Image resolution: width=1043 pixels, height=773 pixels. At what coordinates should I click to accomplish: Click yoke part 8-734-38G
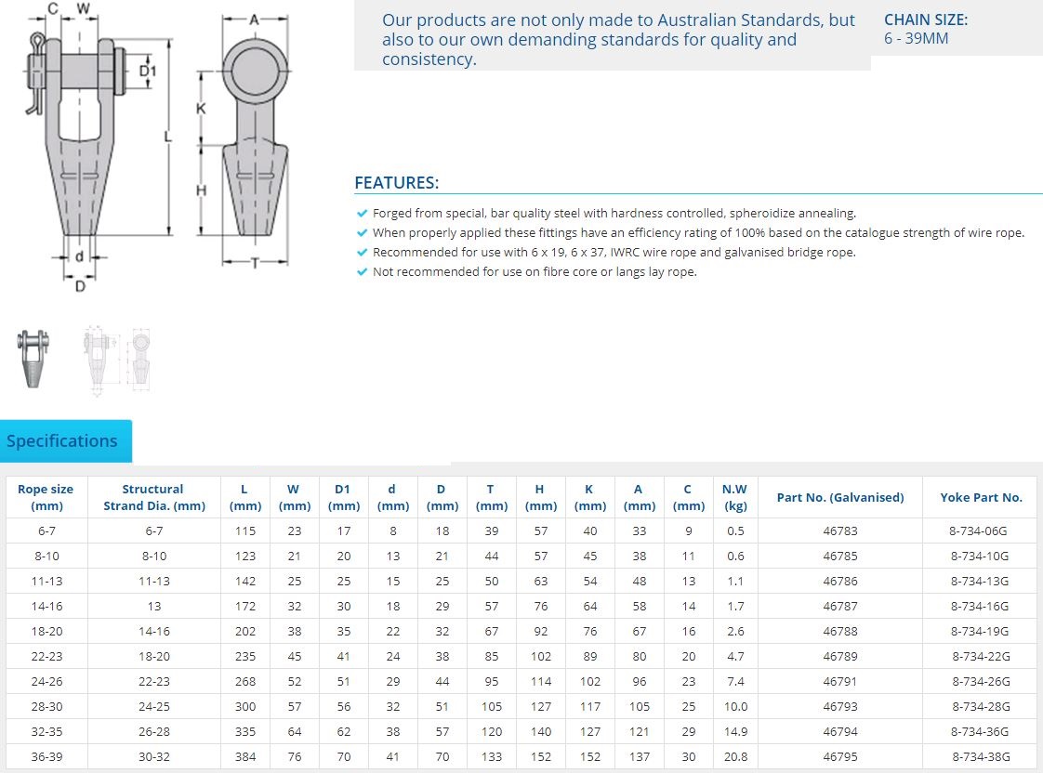tap(981, 756)
